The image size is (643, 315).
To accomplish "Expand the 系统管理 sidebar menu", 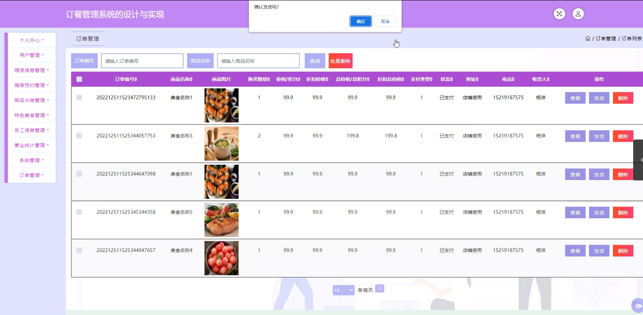I will (32, 160).
